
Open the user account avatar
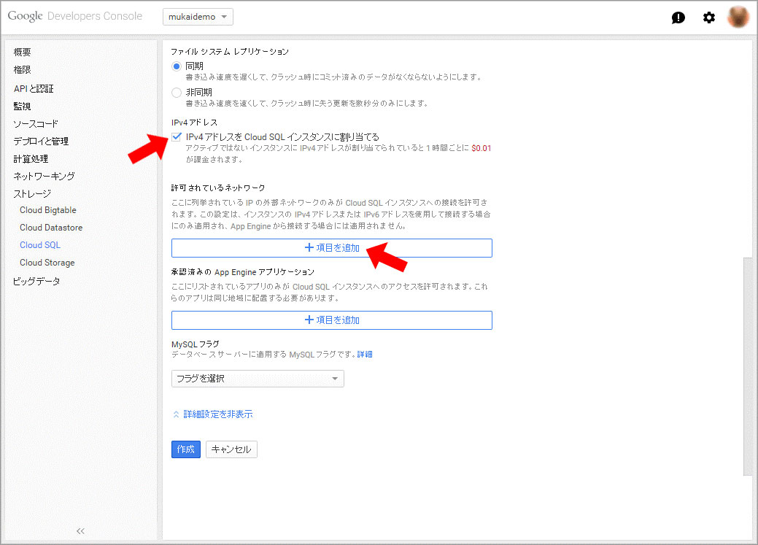point(738,17)
